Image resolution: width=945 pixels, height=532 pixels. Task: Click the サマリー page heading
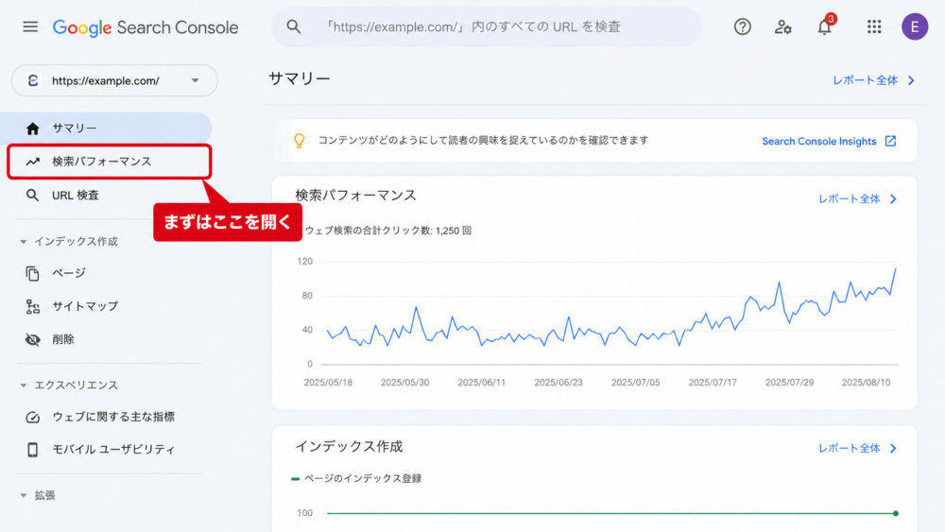click(x=300, y=79)
